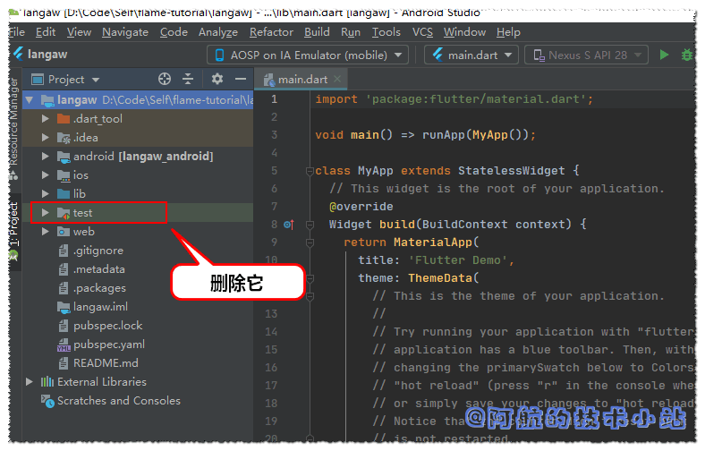Click the Debug bug icon
The width and height of the screenshot is (705, 451).
[x=687, y=55]
